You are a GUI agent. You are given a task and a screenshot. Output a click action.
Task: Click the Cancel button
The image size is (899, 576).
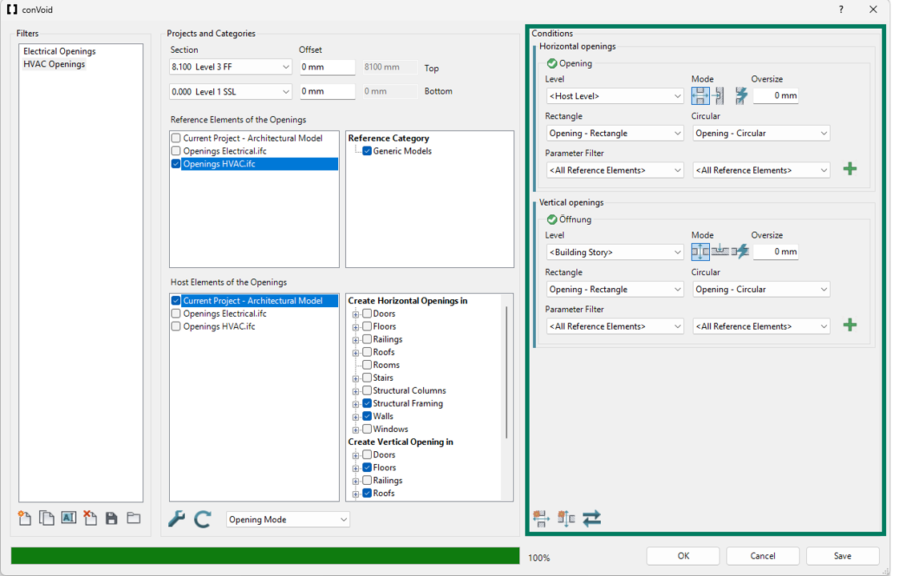pos(763,556)
